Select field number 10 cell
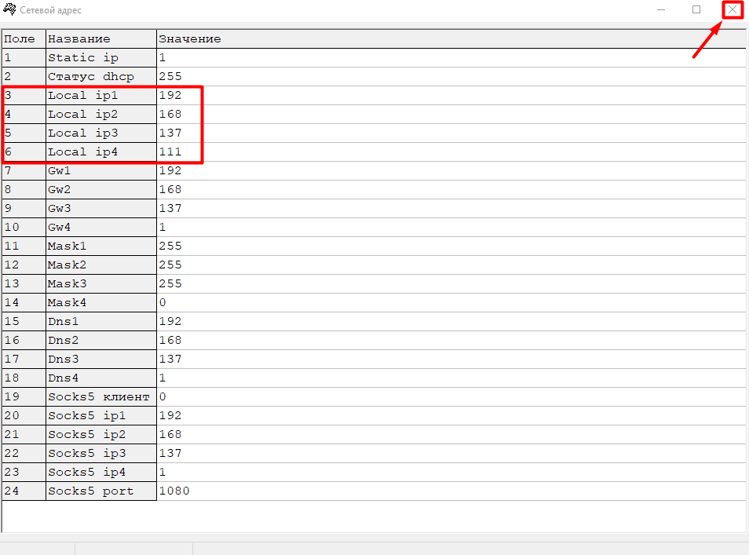The image size is (749, 555). tap(24, 228)
